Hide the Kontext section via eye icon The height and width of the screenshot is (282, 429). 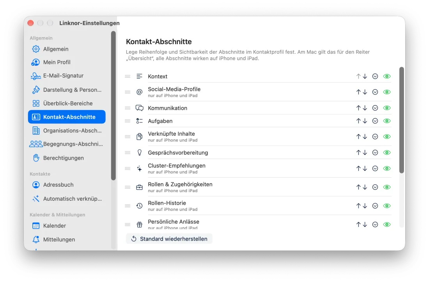tap(387, 77)
